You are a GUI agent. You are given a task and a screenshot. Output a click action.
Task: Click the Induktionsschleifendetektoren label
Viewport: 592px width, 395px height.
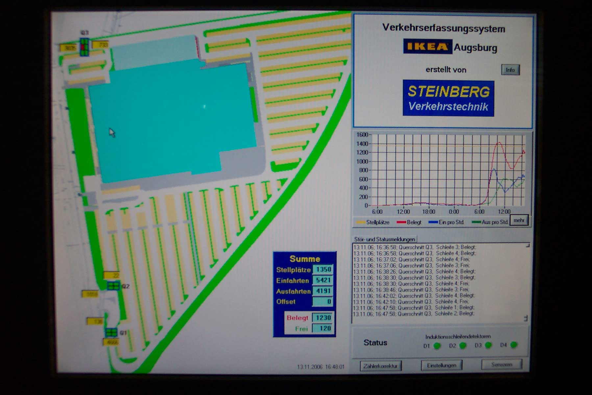coord(458,336)
